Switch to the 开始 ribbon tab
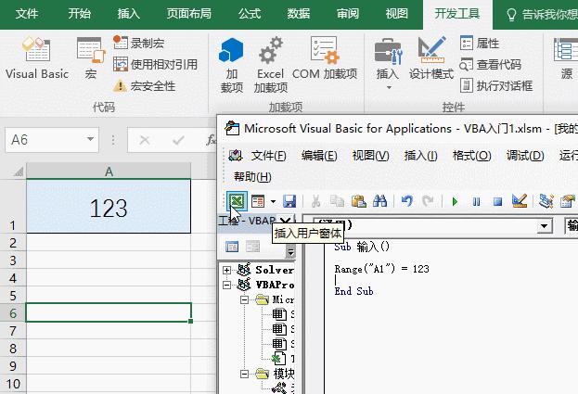 pos(79,14)
